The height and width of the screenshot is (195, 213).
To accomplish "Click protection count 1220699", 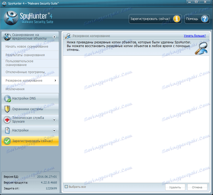I will (x=51, y=188).
